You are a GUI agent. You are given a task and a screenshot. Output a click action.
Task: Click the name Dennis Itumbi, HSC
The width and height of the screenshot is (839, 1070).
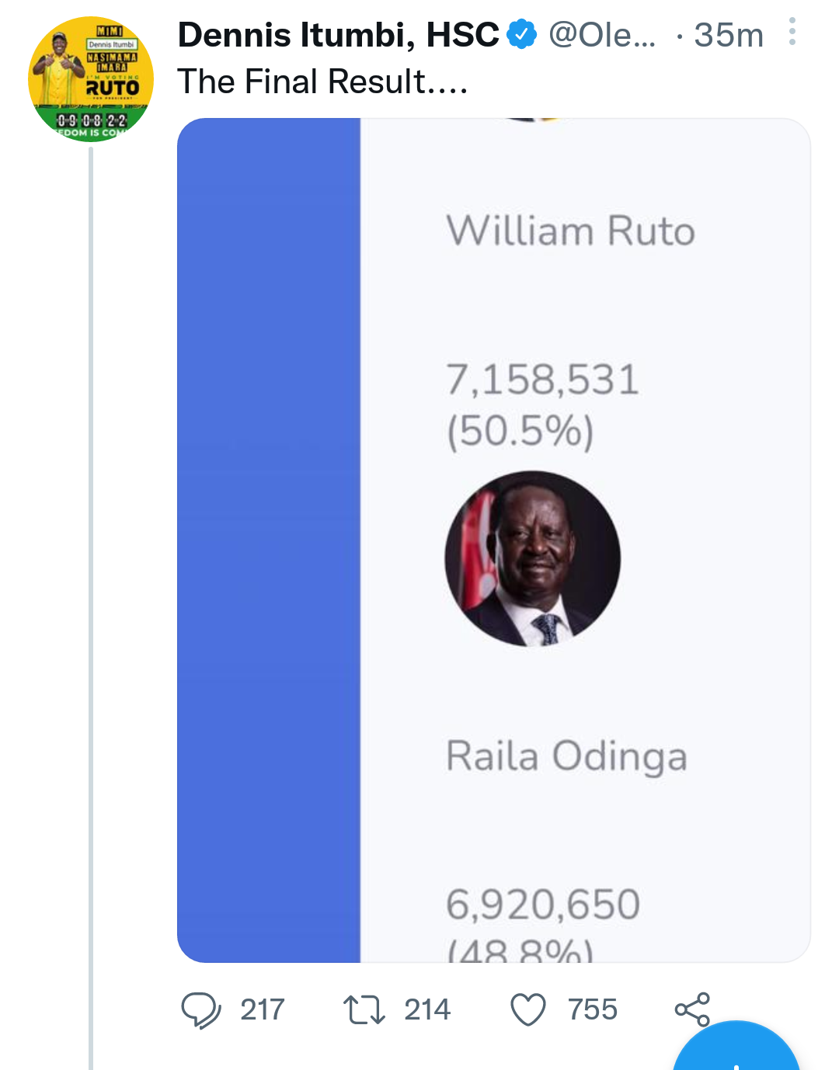coord(338,35)
